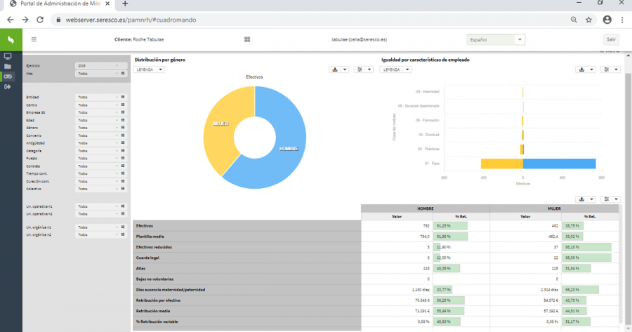The image size is (632, 332).
Task: Click the grid apps icon in the header
Action: tap(247, 40)
